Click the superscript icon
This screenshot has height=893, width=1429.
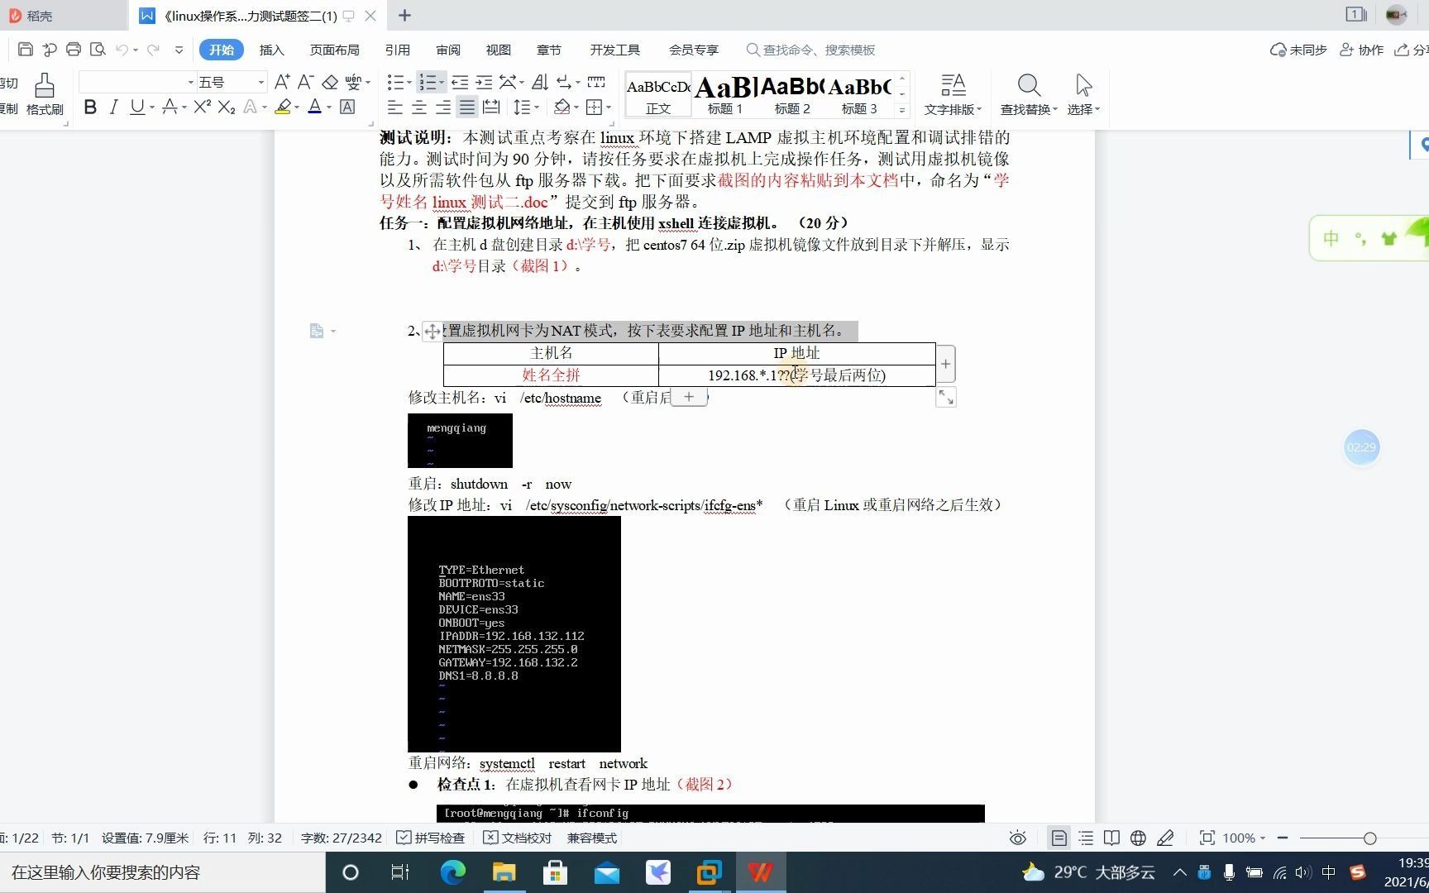click(200, 107)
